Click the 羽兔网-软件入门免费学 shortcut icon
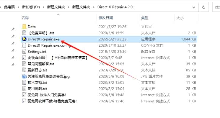Viewport: 220px width, 118px height. [24, 95]
